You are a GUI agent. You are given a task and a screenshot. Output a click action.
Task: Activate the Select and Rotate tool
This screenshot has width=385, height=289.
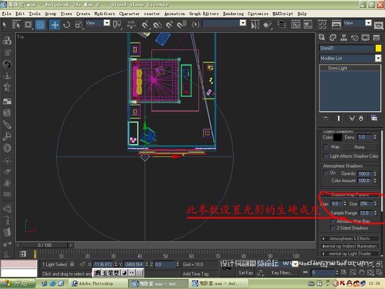tap(66, 25)
